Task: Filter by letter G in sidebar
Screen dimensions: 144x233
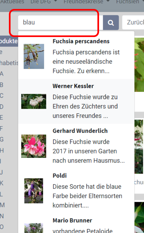Action: click(x=2, y=139)
